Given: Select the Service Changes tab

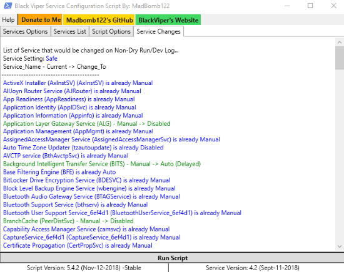Looking at the screenshot, I should coord(158,32).
